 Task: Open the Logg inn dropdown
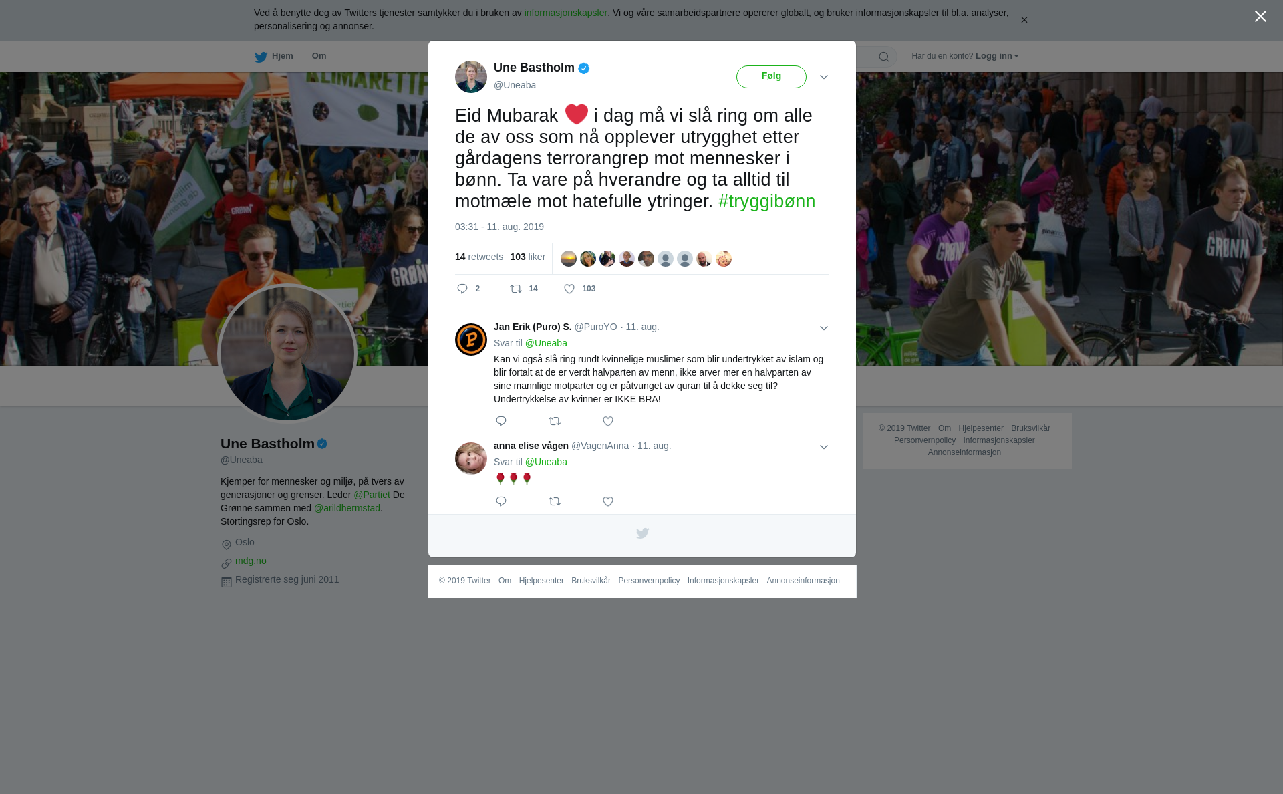(996, 56)
